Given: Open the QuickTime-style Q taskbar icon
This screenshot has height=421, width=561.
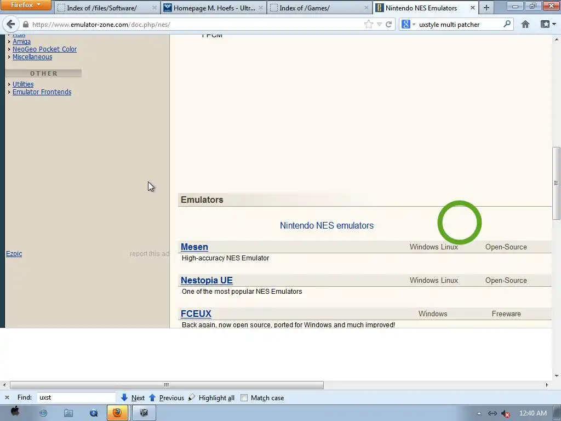Looking at the screenshot, I should pyautogui.click(x=94, y=413).
